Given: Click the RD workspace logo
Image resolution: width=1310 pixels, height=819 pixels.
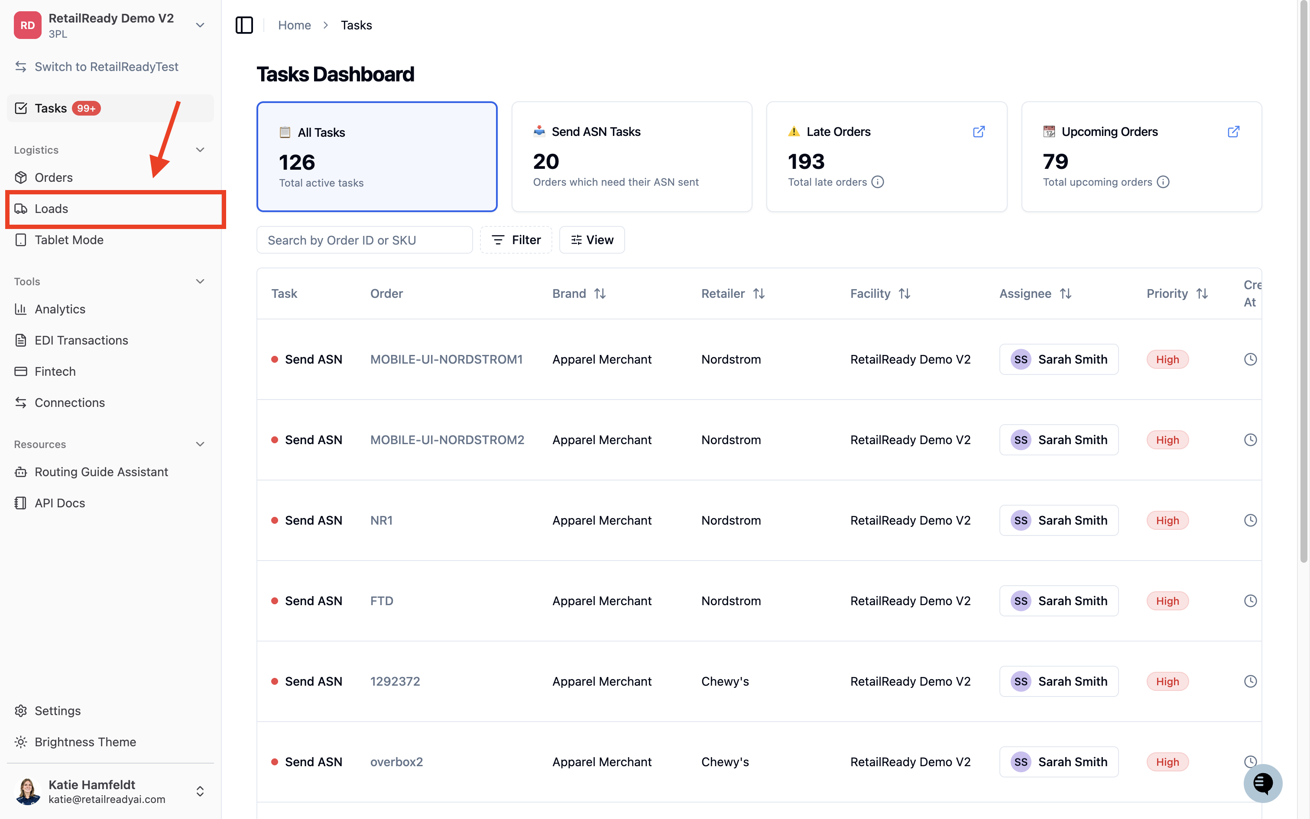Looking at the screenshot, I should (x=28, y=25).
